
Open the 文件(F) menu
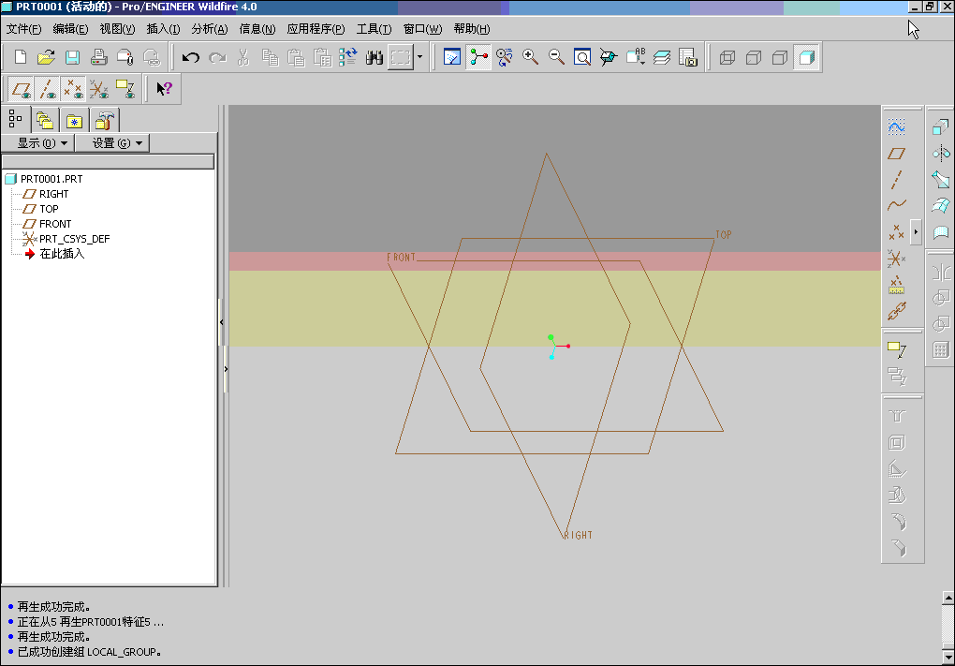23,29
